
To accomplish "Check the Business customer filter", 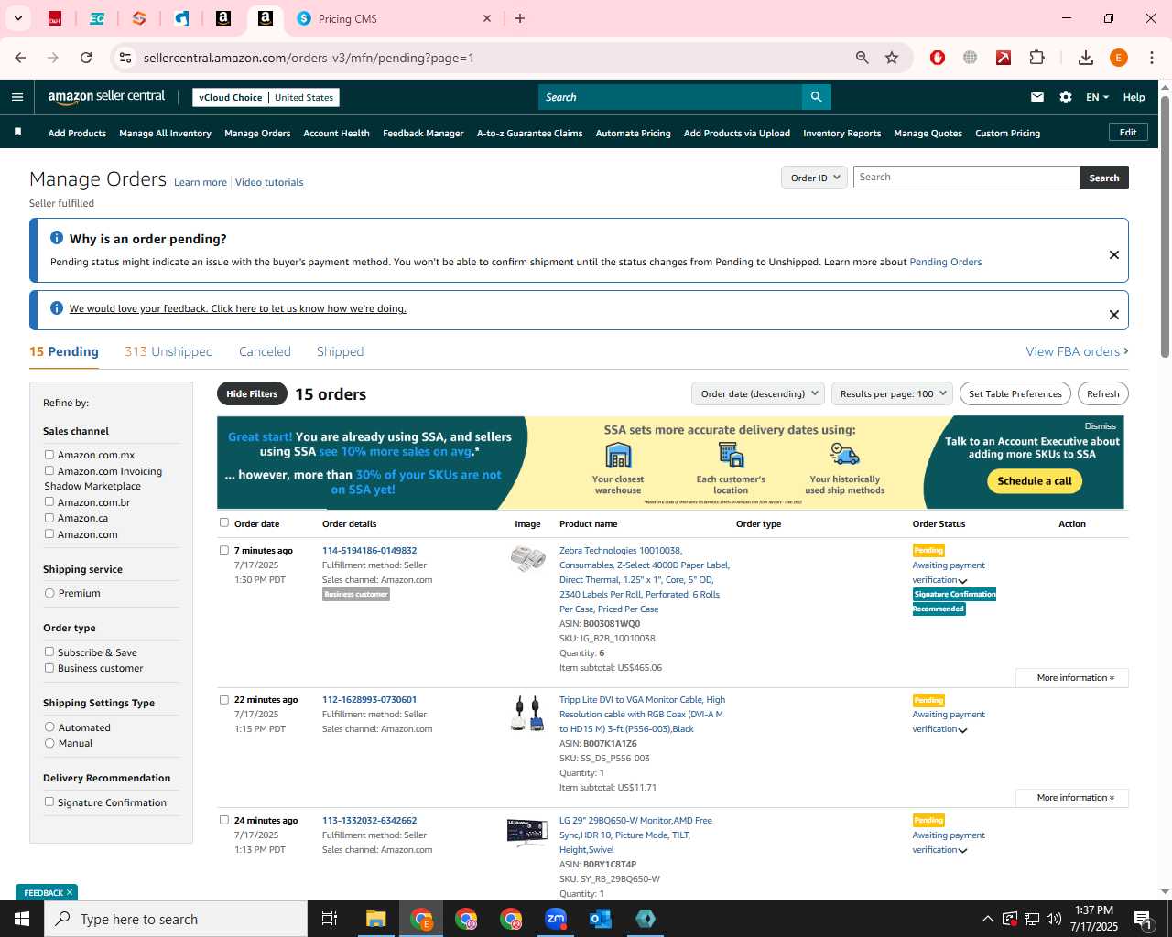I will click(x=49, y=668).
